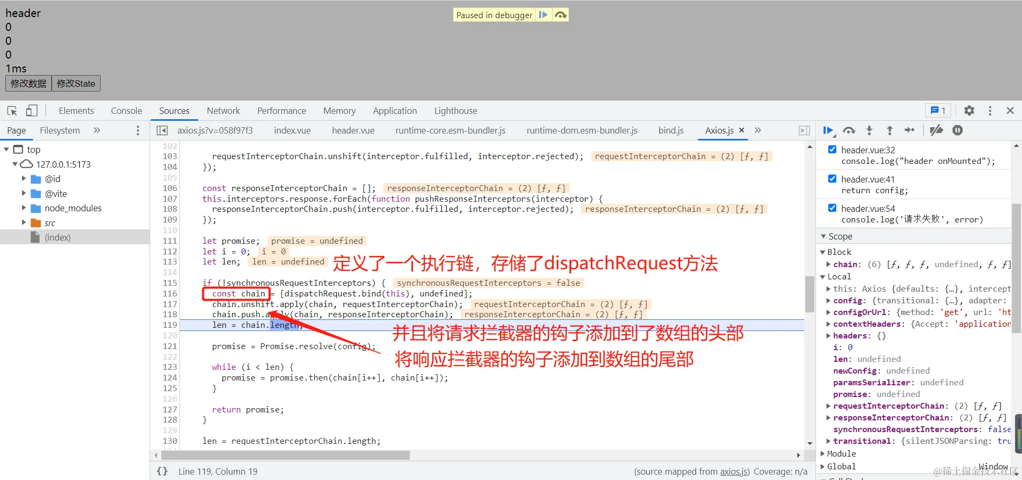Click line number 123 to set a breakpoint

pyautogui.click(x=170, y=367)
